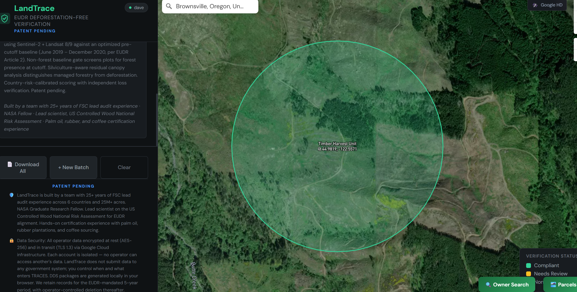Click the EUDR DEFORESTATION-FREE VERIFICATION subtitle
Image resolution: width=577 pixels, height=292 pixels.
coord(51,21)
